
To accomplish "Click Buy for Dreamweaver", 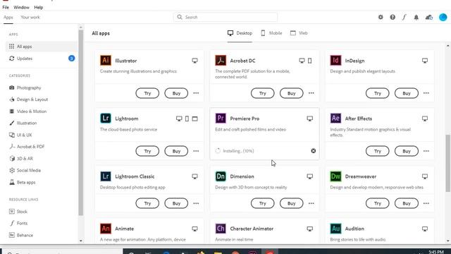I will point(407,203).
